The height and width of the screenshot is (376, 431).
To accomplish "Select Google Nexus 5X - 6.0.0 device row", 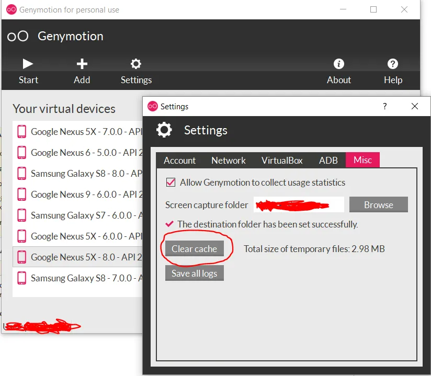I will tap(78, 236).
